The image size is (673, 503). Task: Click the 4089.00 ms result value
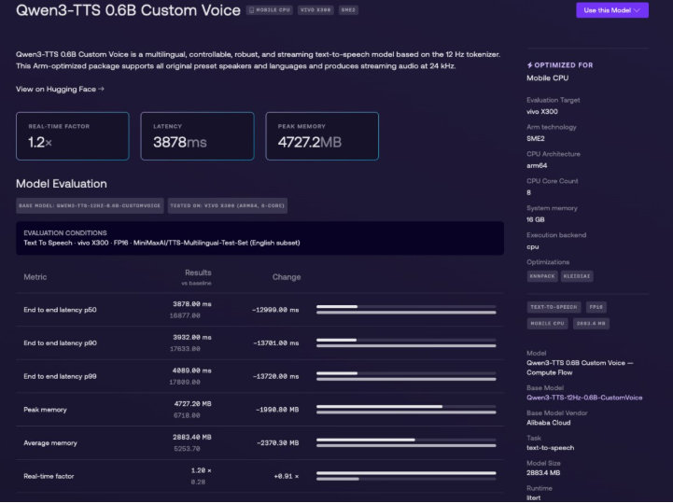(x=192, y=370)
